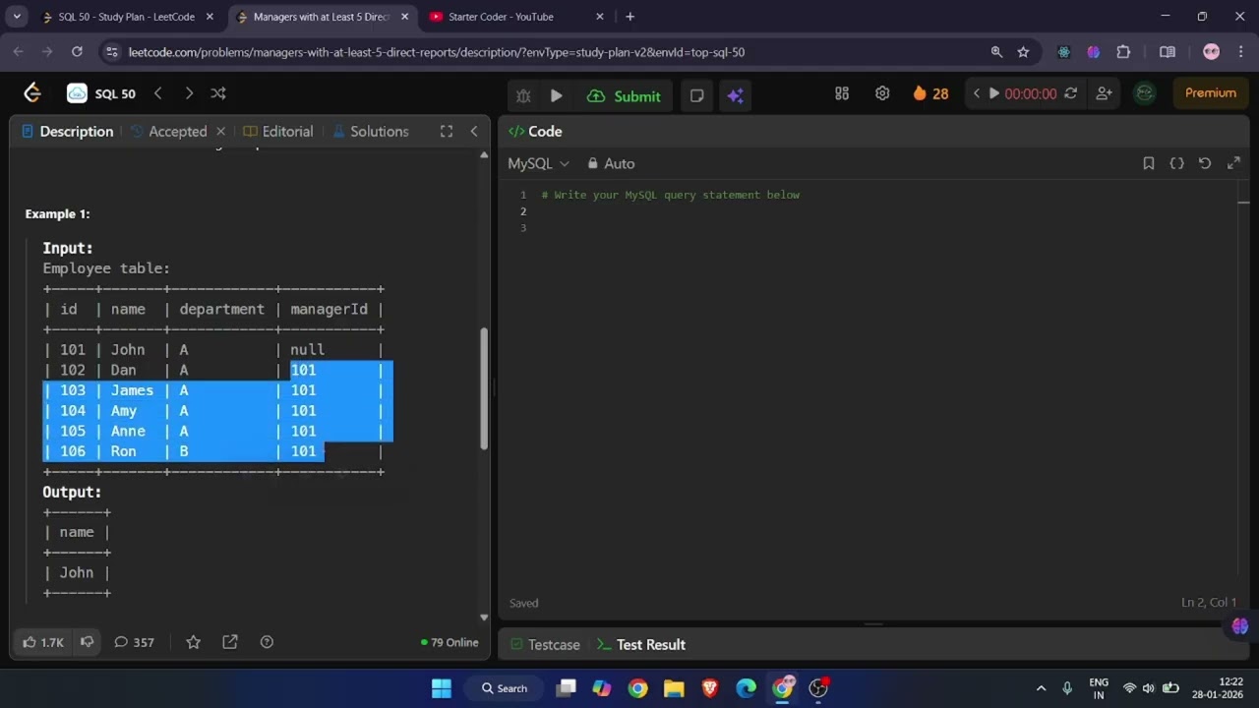Open the browser tab search dropdown

pos(17,17)
